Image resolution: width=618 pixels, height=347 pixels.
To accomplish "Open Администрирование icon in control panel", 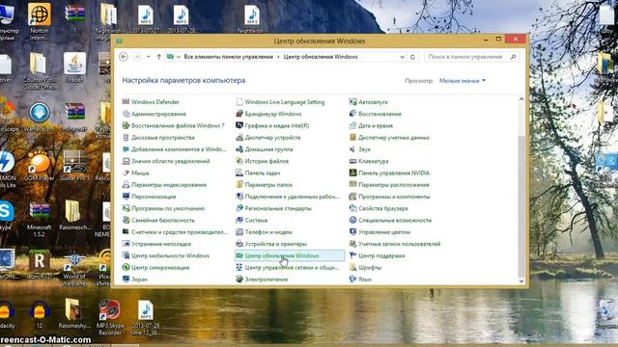I will tap(126, 114).
